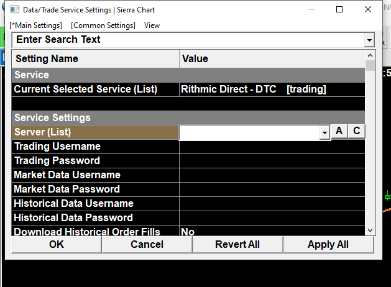The width and height of the screenshot is (391, 287).
Task: Close the Data/Trade Service Settings window
Action: click(368, 10)
